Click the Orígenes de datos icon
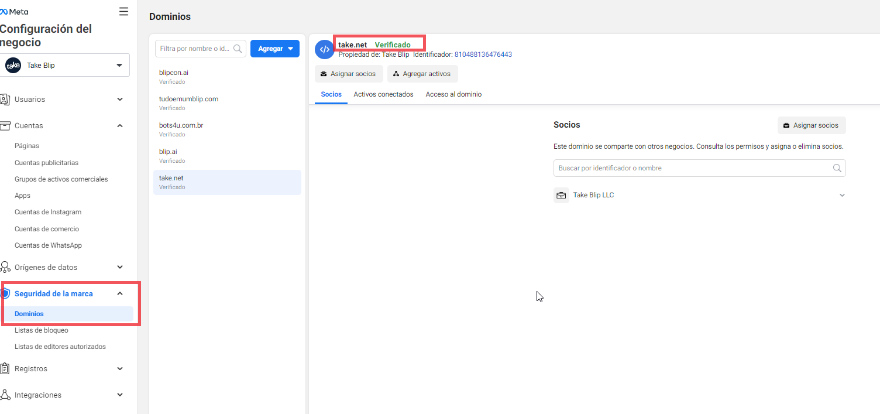The width and height of the screenshot is (880, 414). (5, 268)
